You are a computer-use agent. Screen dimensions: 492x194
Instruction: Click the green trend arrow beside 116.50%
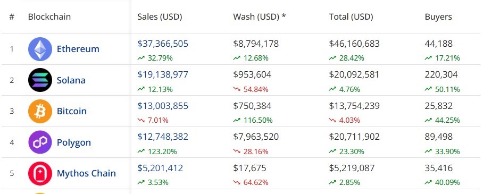(x=237, y=120)
